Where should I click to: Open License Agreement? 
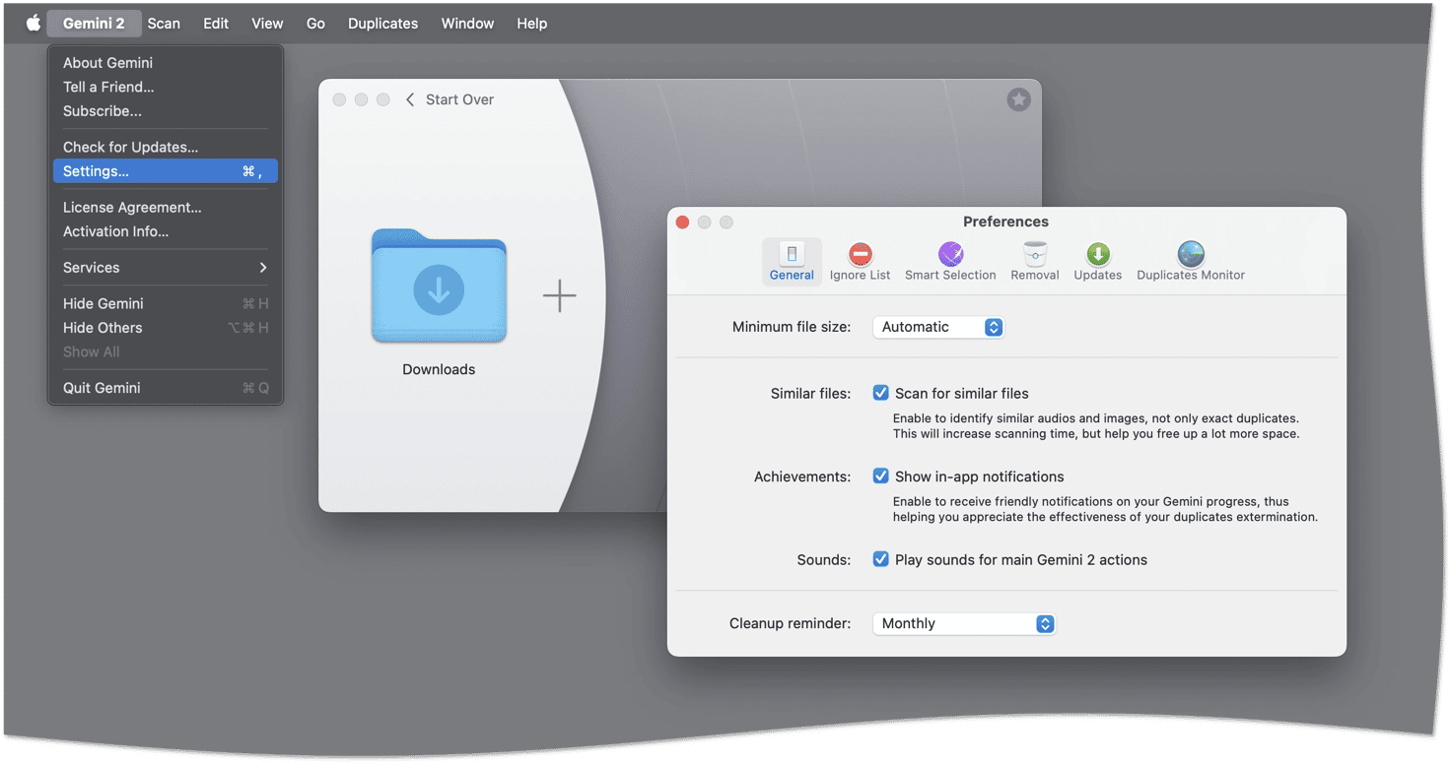(x=165, y=208)
